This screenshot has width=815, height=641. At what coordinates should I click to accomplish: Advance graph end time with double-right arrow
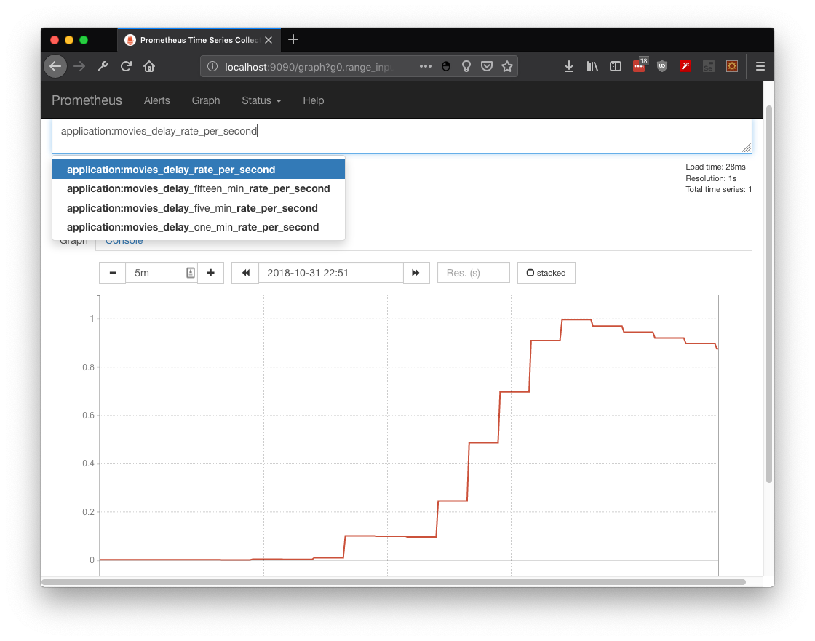point(416,273)
